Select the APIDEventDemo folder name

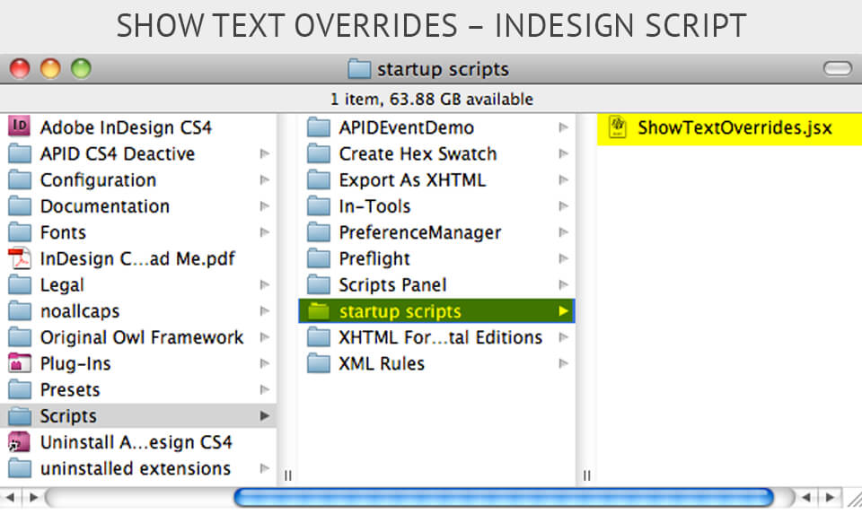tap(406, 127)
